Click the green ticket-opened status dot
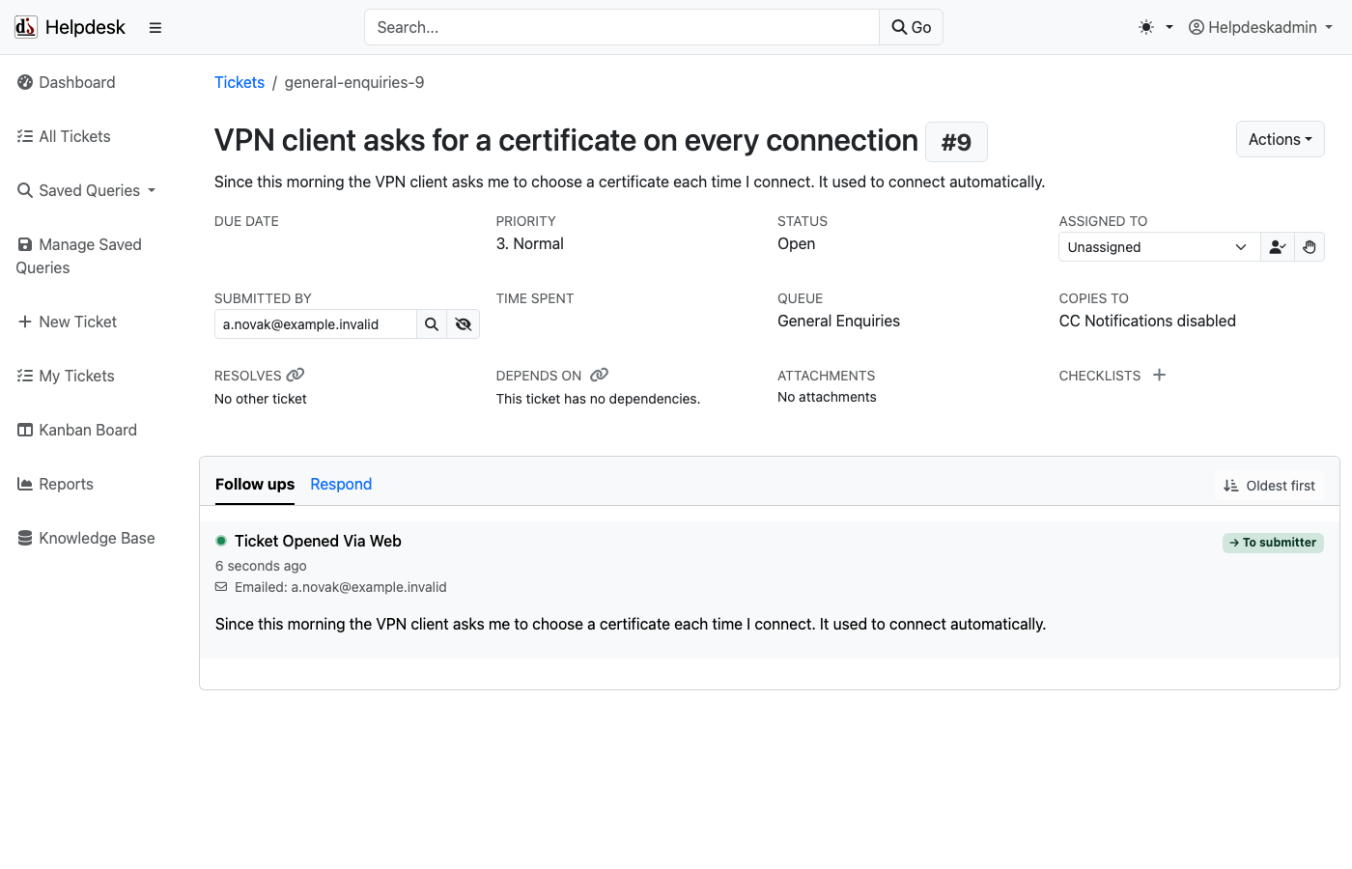Viewport: 1352px width, 869px height. point(221,541)
